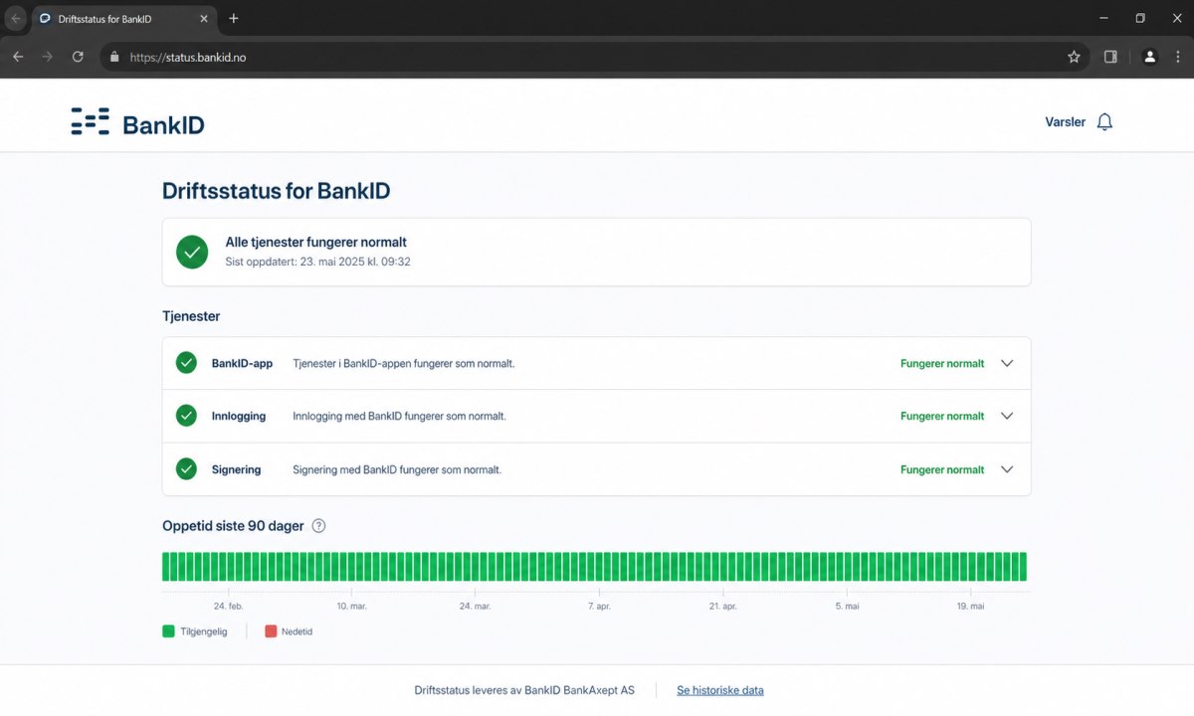The image size is (1194, 716).
Task: Click the 24. feb. date label
Action: click(228, 606)
